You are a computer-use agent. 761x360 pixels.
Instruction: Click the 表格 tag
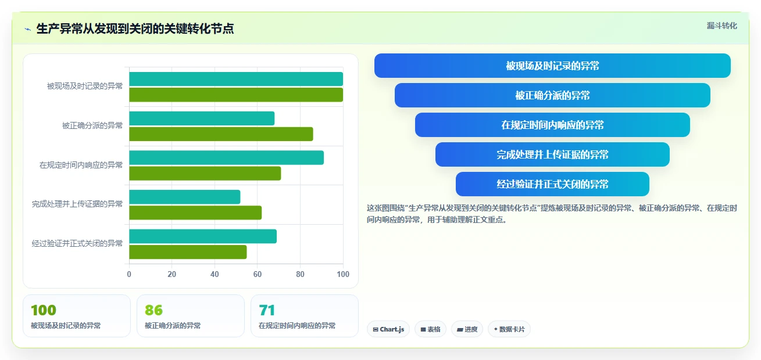(x=431, y=329)
